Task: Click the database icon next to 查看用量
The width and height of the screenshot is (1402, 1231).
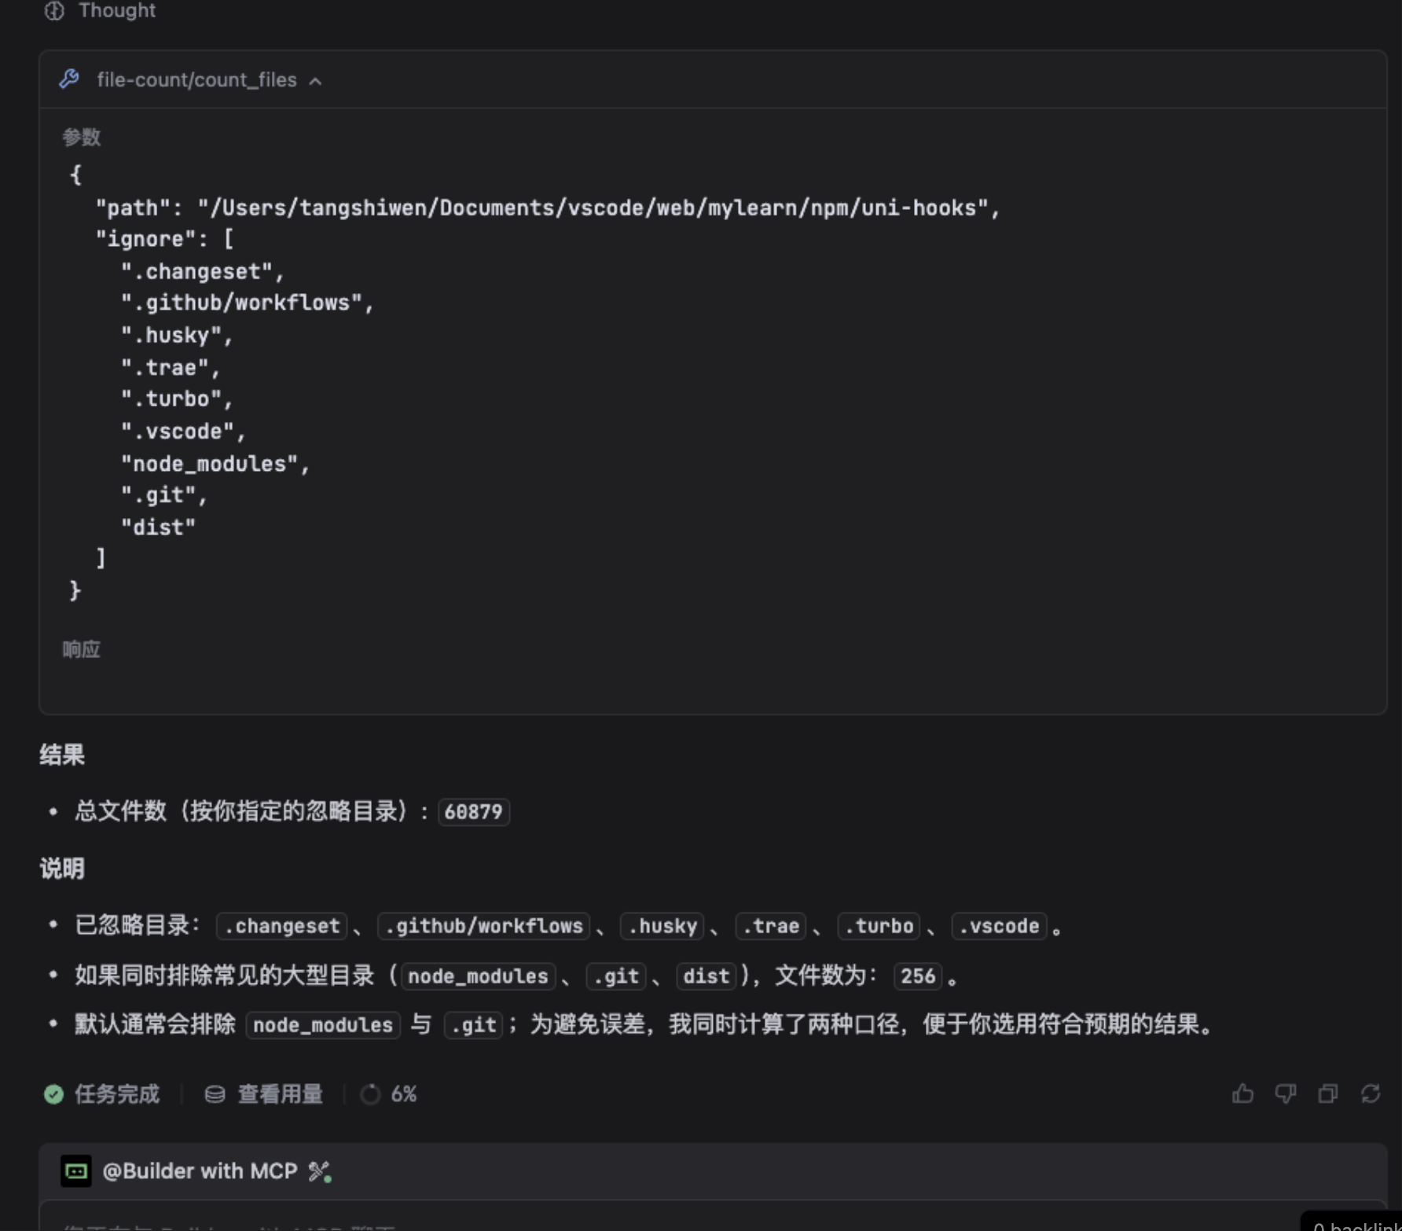Action: (215, 1094)
